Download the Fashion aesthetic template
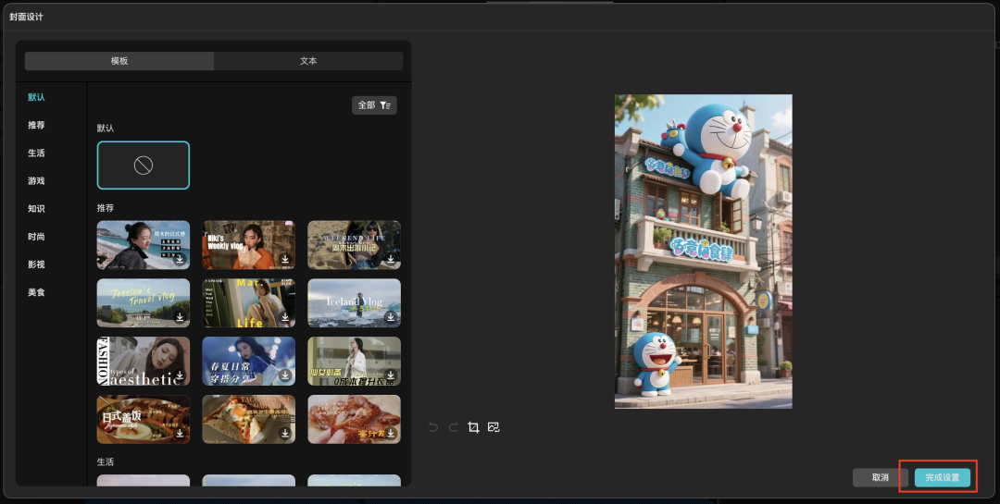1000x504 pixels. click(180, 375)
